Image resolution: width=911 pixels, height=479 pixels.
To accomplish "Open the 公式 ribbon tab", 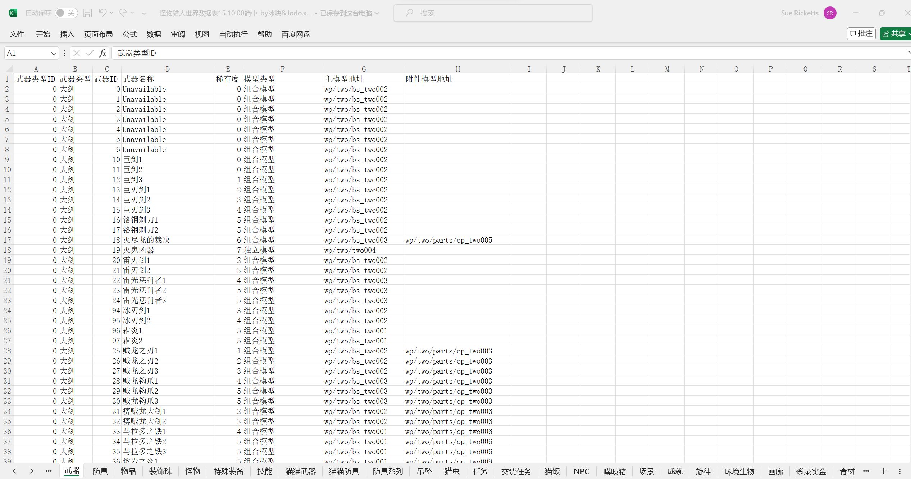I will point(130,34).
